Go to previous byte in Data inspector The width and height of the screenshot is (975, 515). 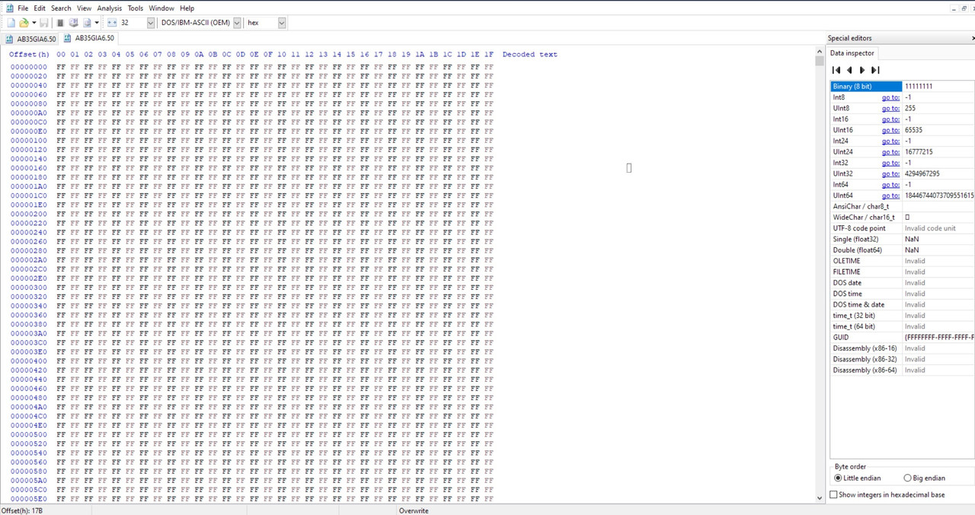pos(849,70)
